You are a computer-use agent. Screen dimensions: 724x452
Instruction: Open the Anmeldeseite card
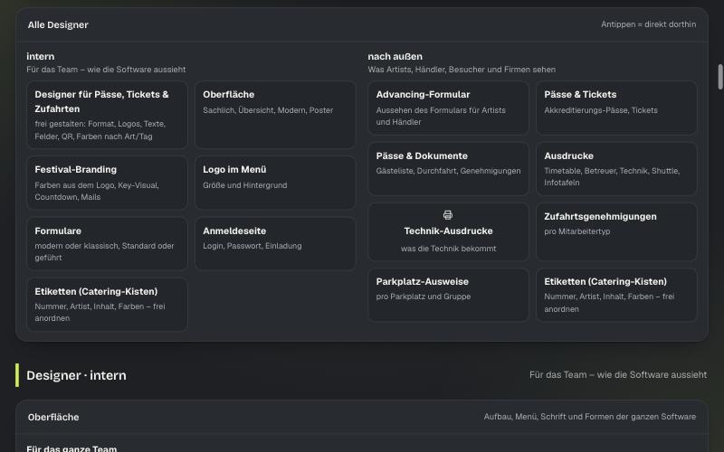[275, 243]
